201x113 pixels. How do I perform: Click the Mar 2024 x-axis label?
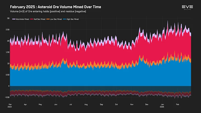[x=10, y=105]
